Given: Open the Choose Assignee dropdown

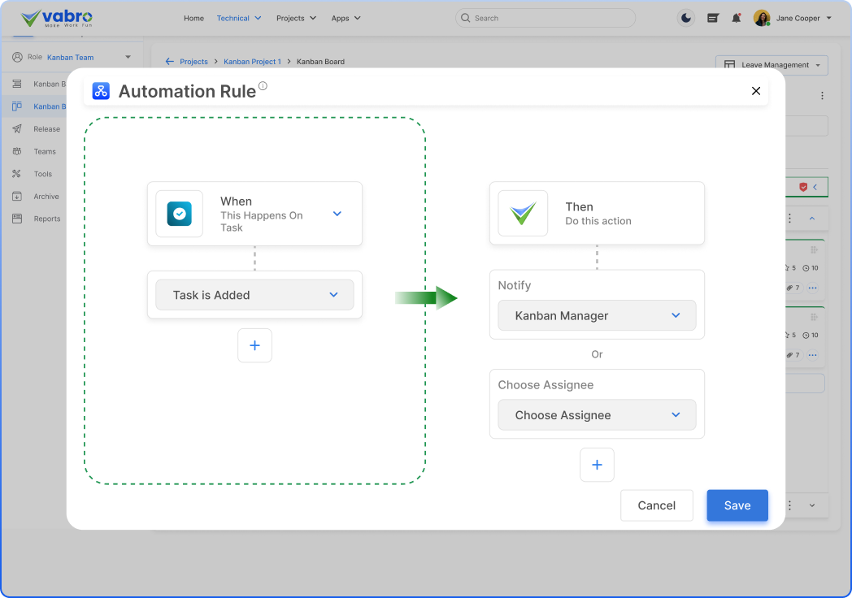Looking at the screenshot, I should click(597, 415).
